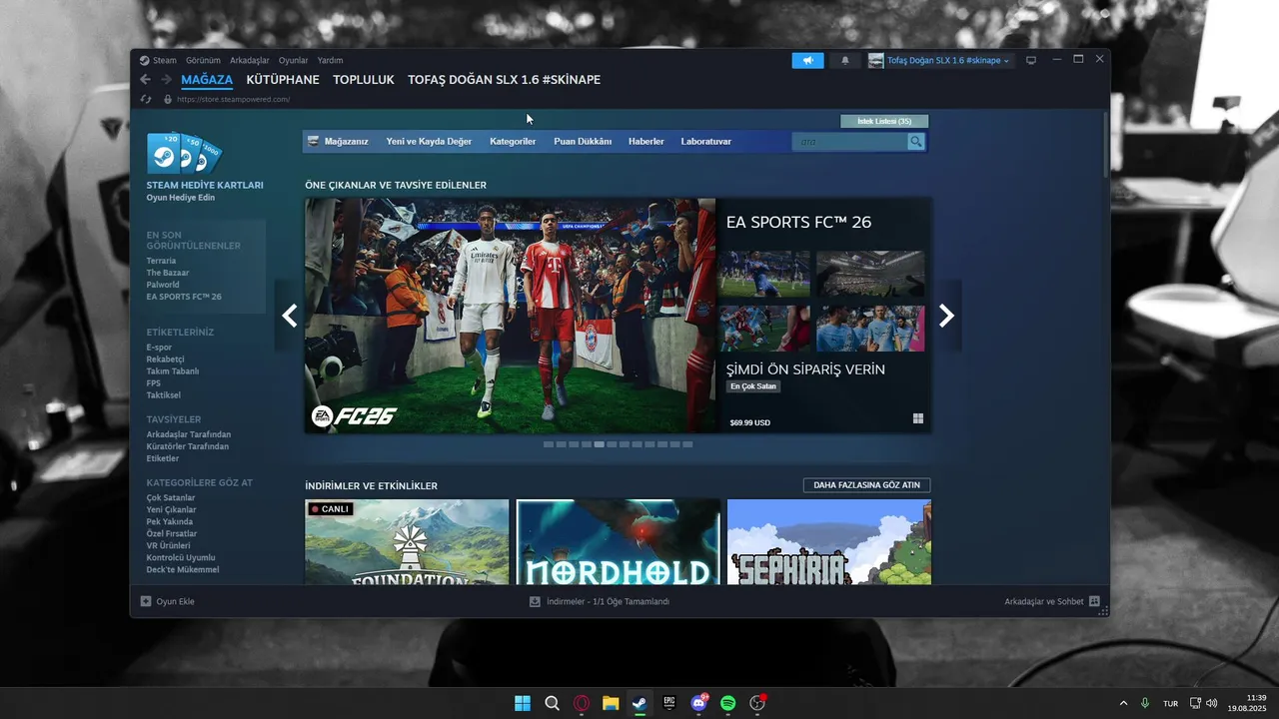
Task: Open the SEPHIRIA event capsule
Action: tap(829, 542)
